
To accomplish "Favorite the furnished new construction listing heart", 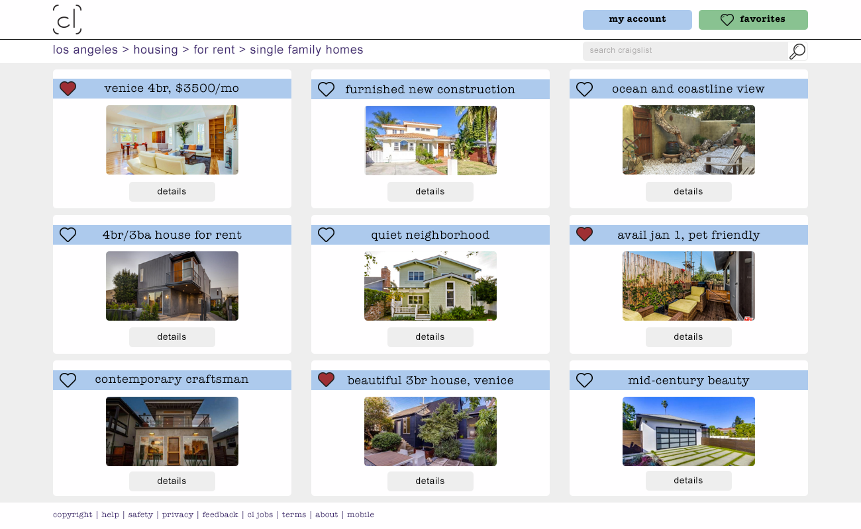I will pyautogui.click(x=326, y=89).
